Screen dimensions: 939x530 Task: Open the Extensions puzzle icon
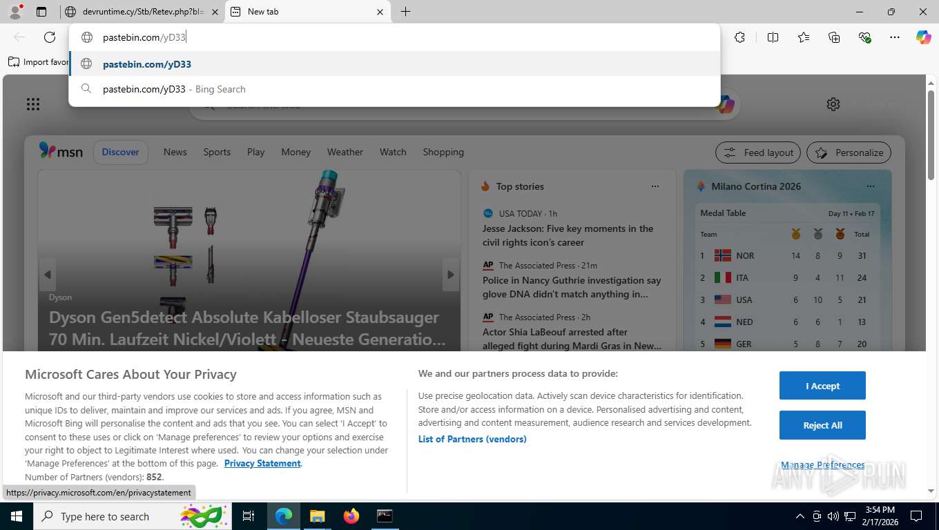[x=739, y=37]
